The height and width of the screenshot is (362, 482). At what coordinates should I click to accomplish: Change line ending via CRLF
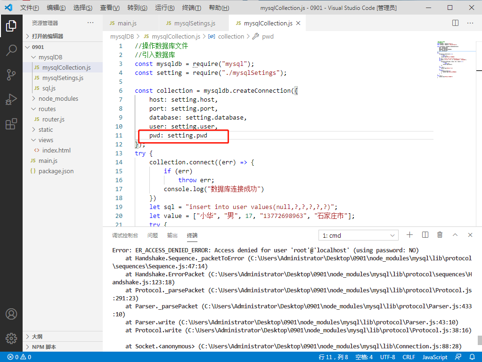point(408,357)
